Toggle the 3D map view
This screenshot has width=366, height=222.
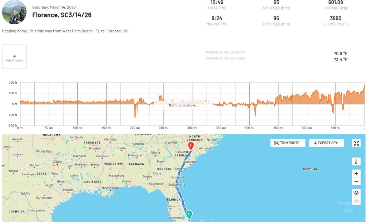(x=356, y=201)
